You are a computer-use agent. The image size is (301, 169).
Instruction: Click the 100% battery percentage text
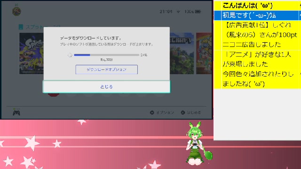tap(189, 12)
